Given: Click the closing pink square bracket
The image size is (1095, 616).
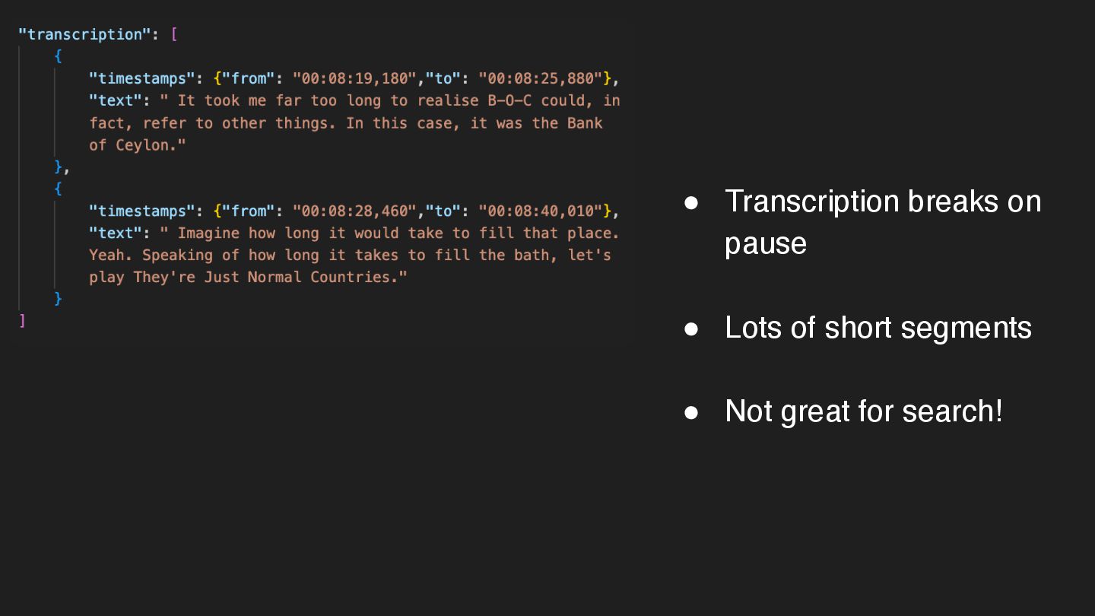Looking at the screenshot, I should pyautogui.click(x=22, y=321).
